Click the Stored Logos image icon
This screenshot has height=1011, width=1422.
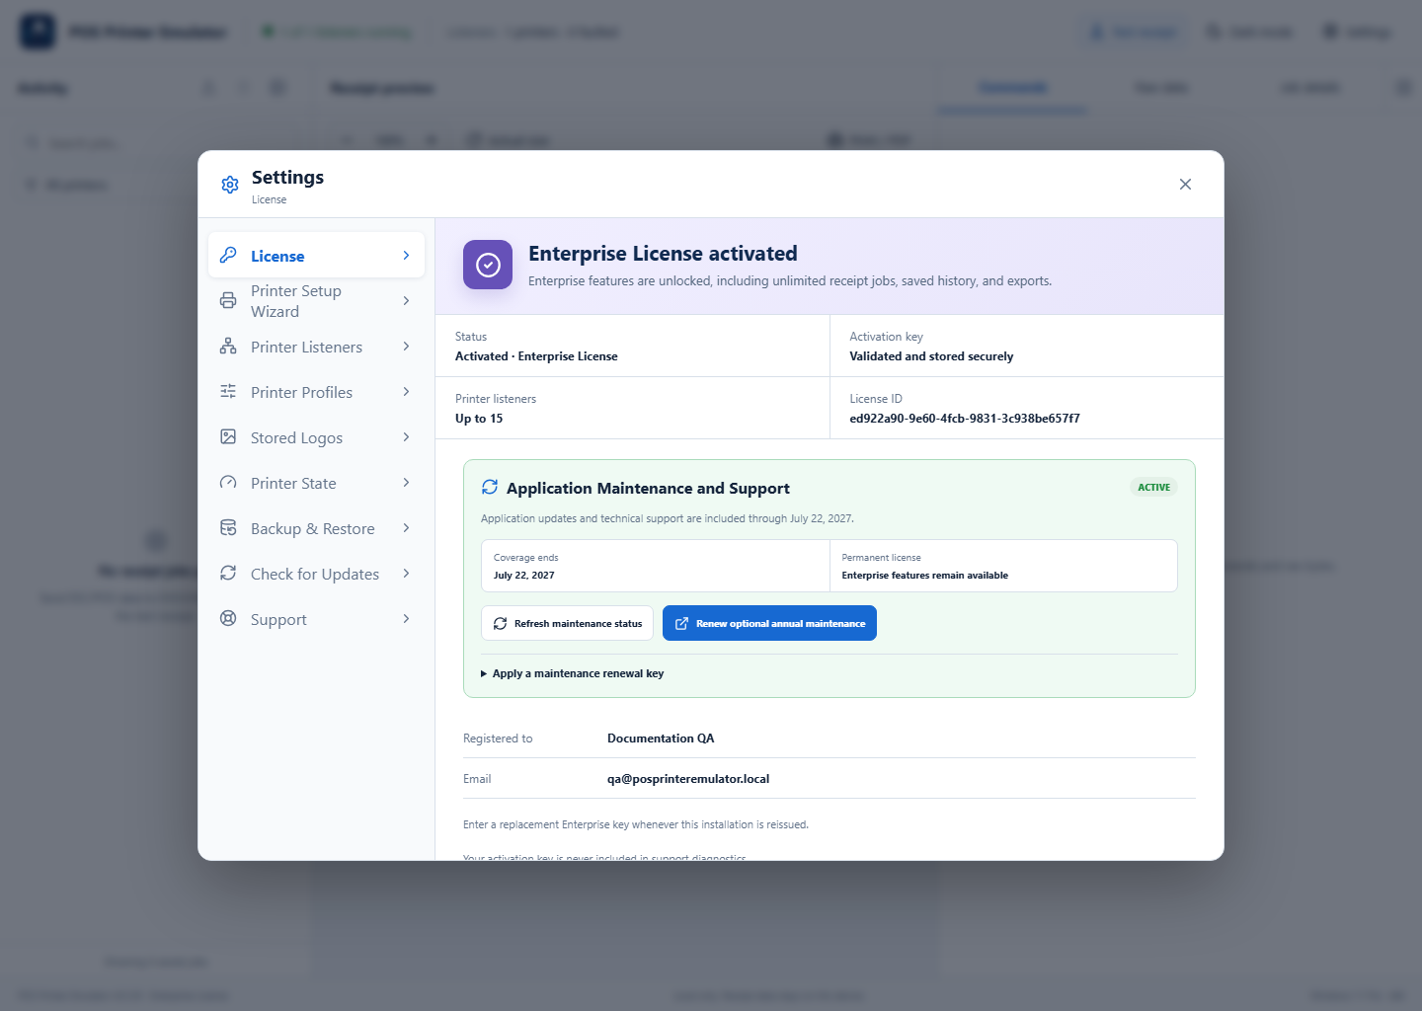coord(228,436)
